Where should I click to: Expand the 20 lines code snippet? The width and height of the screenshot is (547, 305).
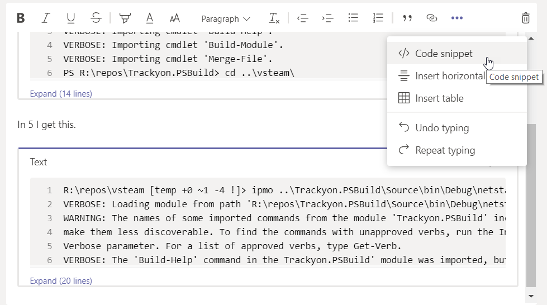pos(61,280)
